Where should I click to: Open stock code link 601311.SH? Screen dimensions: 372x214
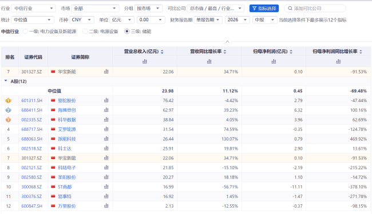coord(32,100)
